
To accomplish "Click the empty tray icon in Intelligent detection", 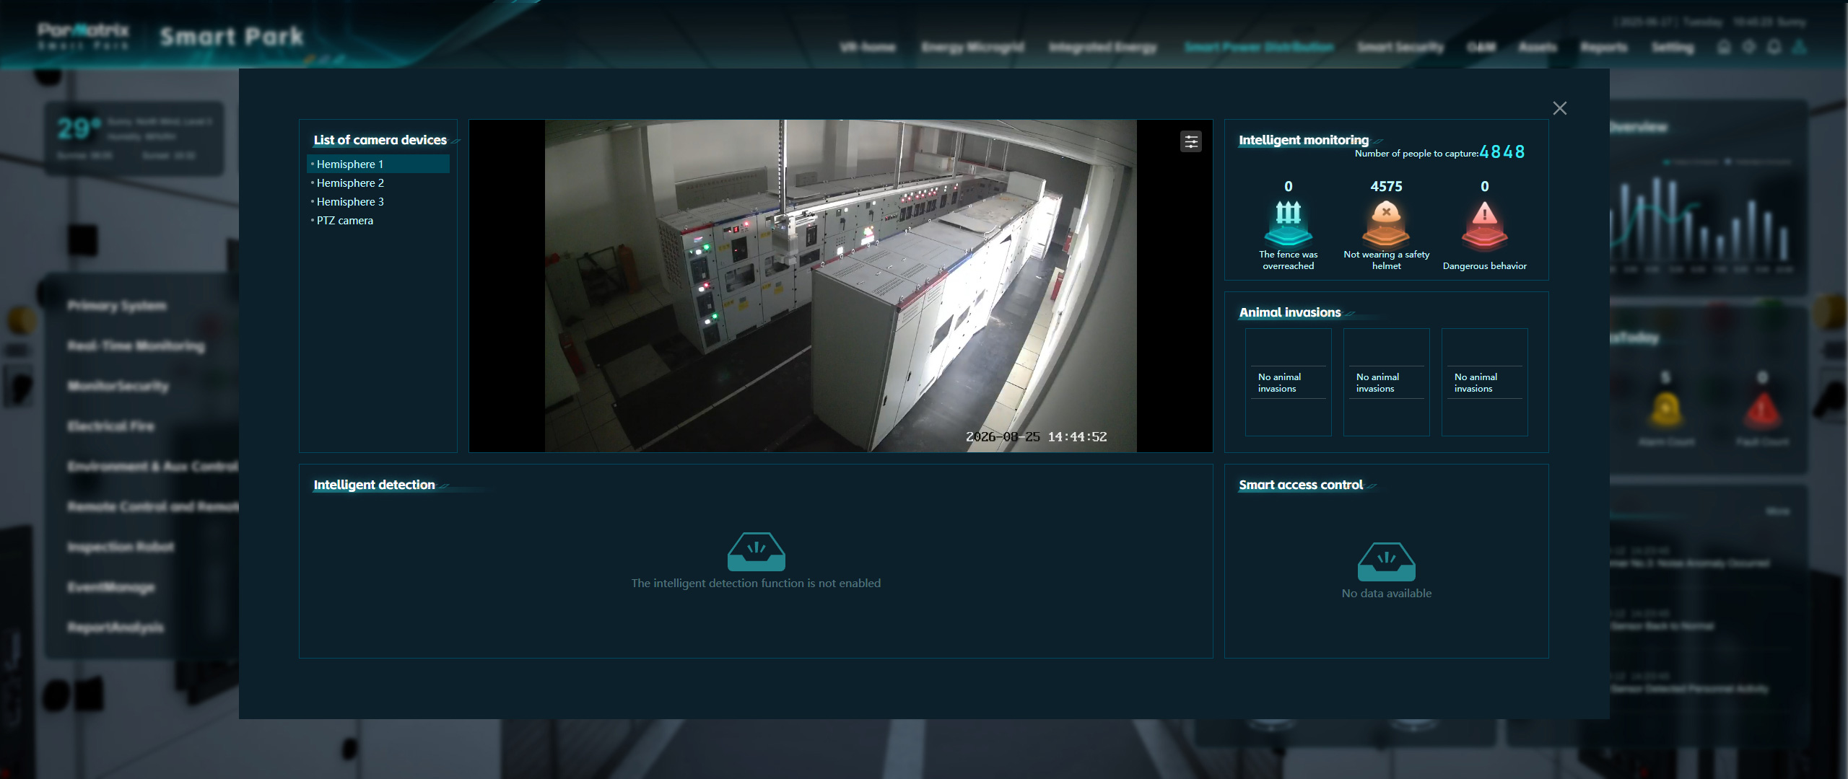I will point(756,551).
